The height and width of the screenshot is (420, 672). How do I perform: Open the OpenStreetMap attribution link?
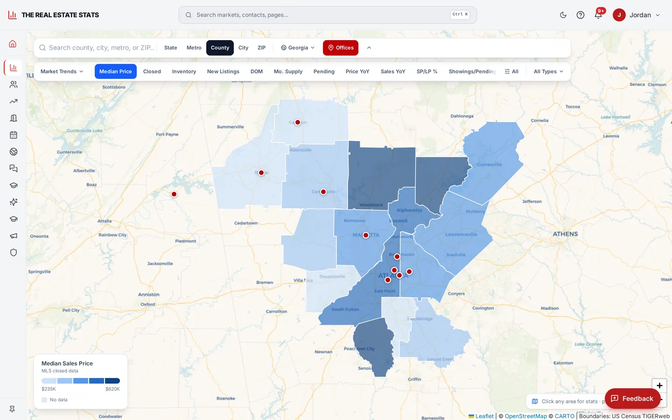point(525,416)
